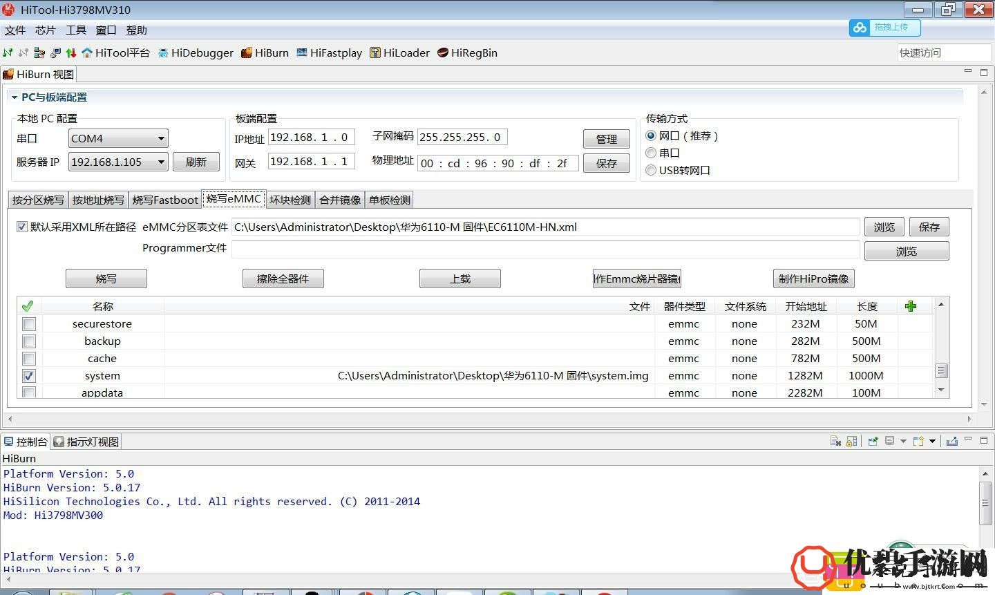Open the 窗口 menu
Viewport: 995px width, 595px height.
(106, 30)
